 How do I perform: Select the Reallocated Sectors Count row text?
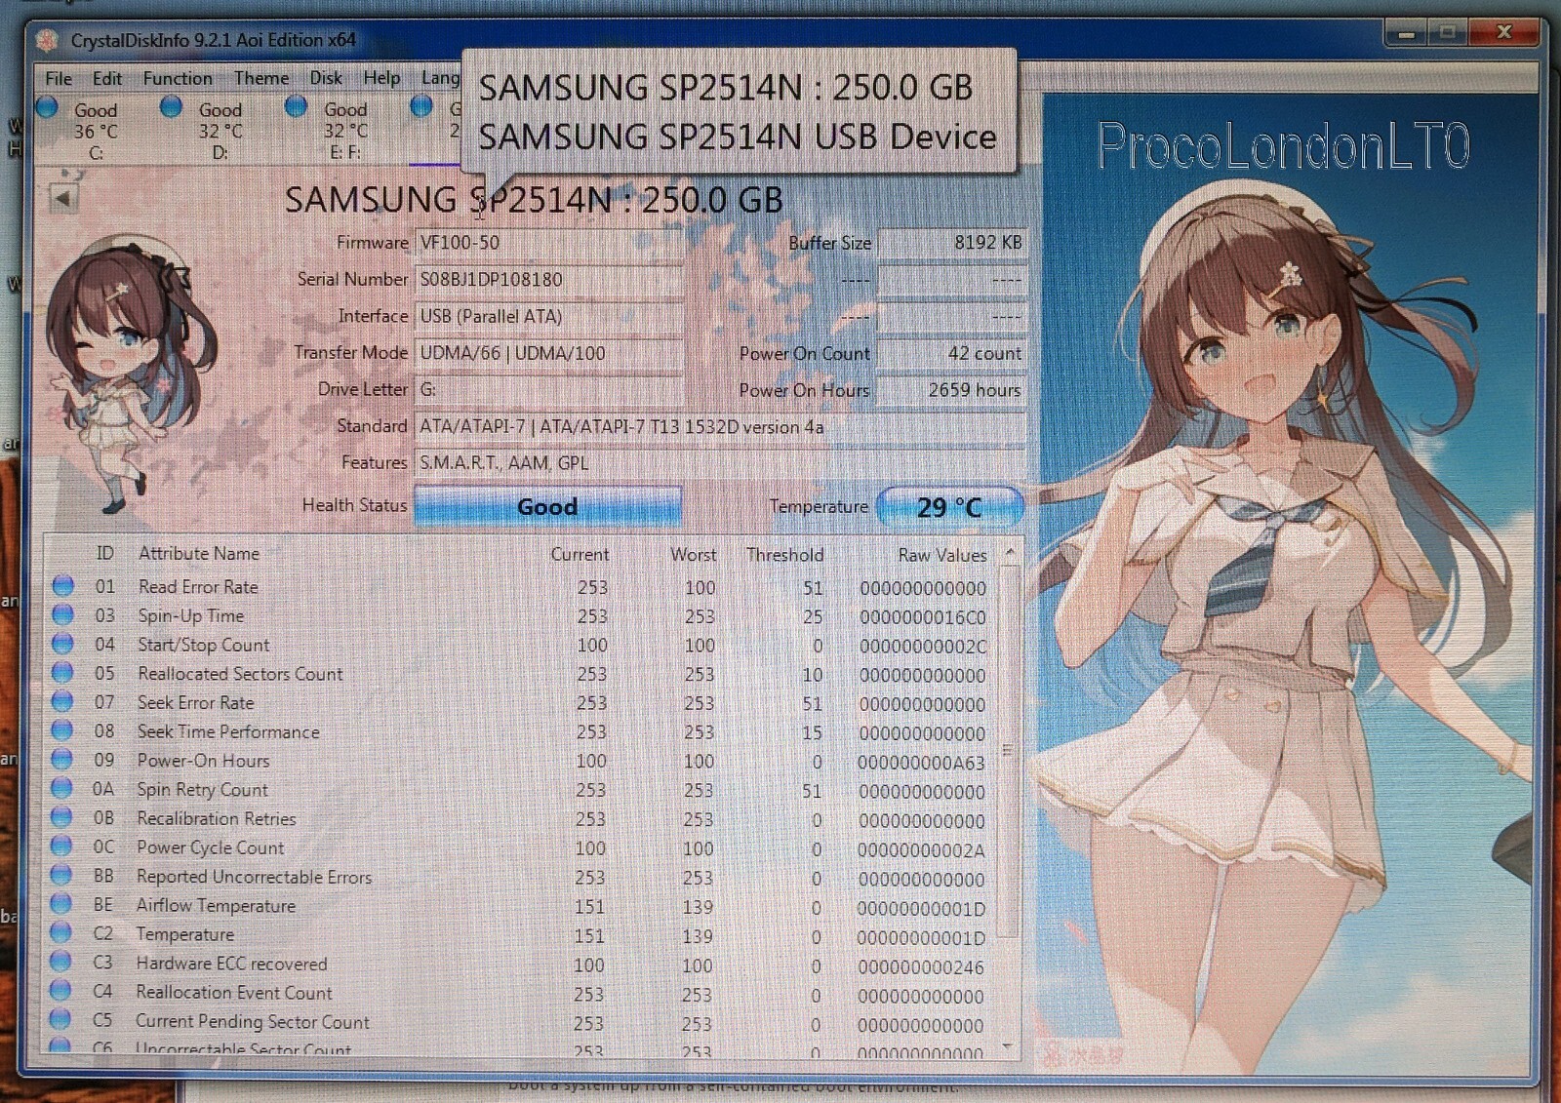pos(240,674)
